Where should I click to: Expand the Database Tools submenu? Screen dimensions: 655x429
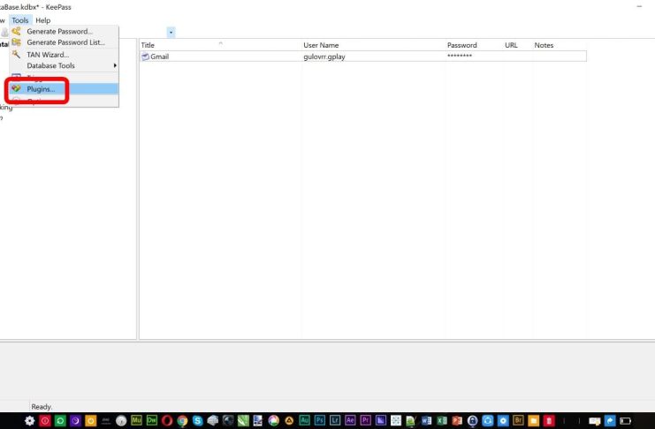[x=64, y=65]
